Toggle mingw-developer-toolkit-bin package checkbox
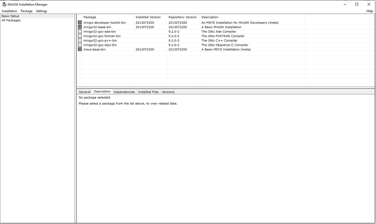 (x=80, y=23)
